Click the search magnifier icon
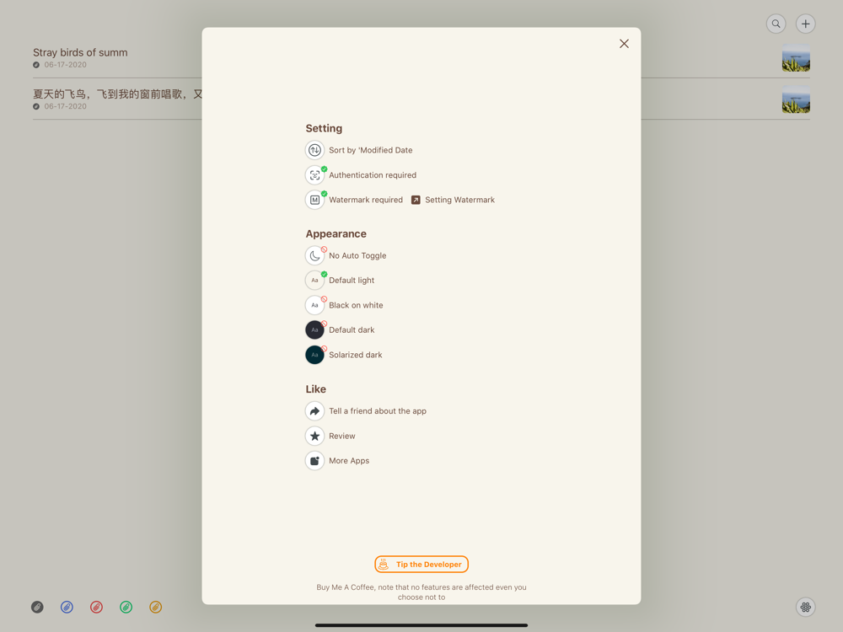 coord(776,24)
